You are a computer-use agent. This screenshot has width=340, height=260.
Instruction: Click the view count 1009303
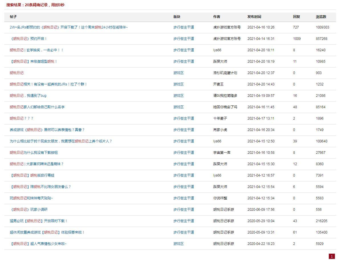pos(322,27)
